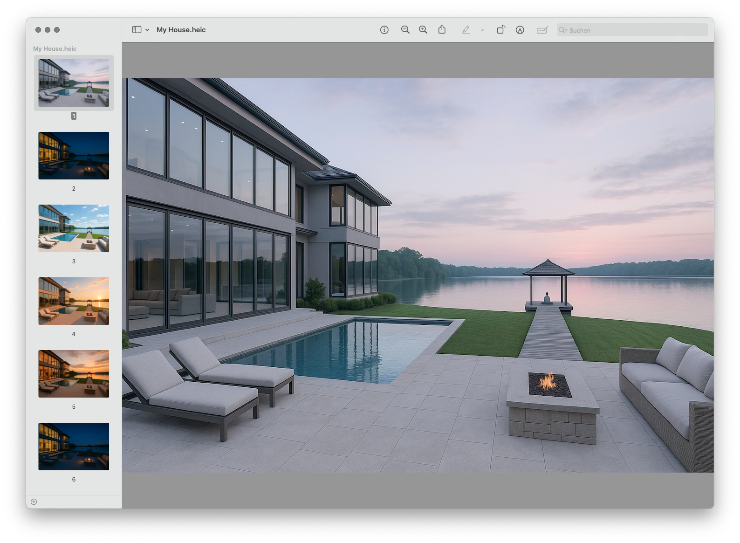Open the Inspector info icon
Image resolution: width=740 pixels, height=543 pixels.
pyautogui.click(x=384, y=30)
